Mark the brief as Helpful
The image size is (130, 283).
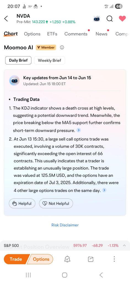click(x=22, y=204)
